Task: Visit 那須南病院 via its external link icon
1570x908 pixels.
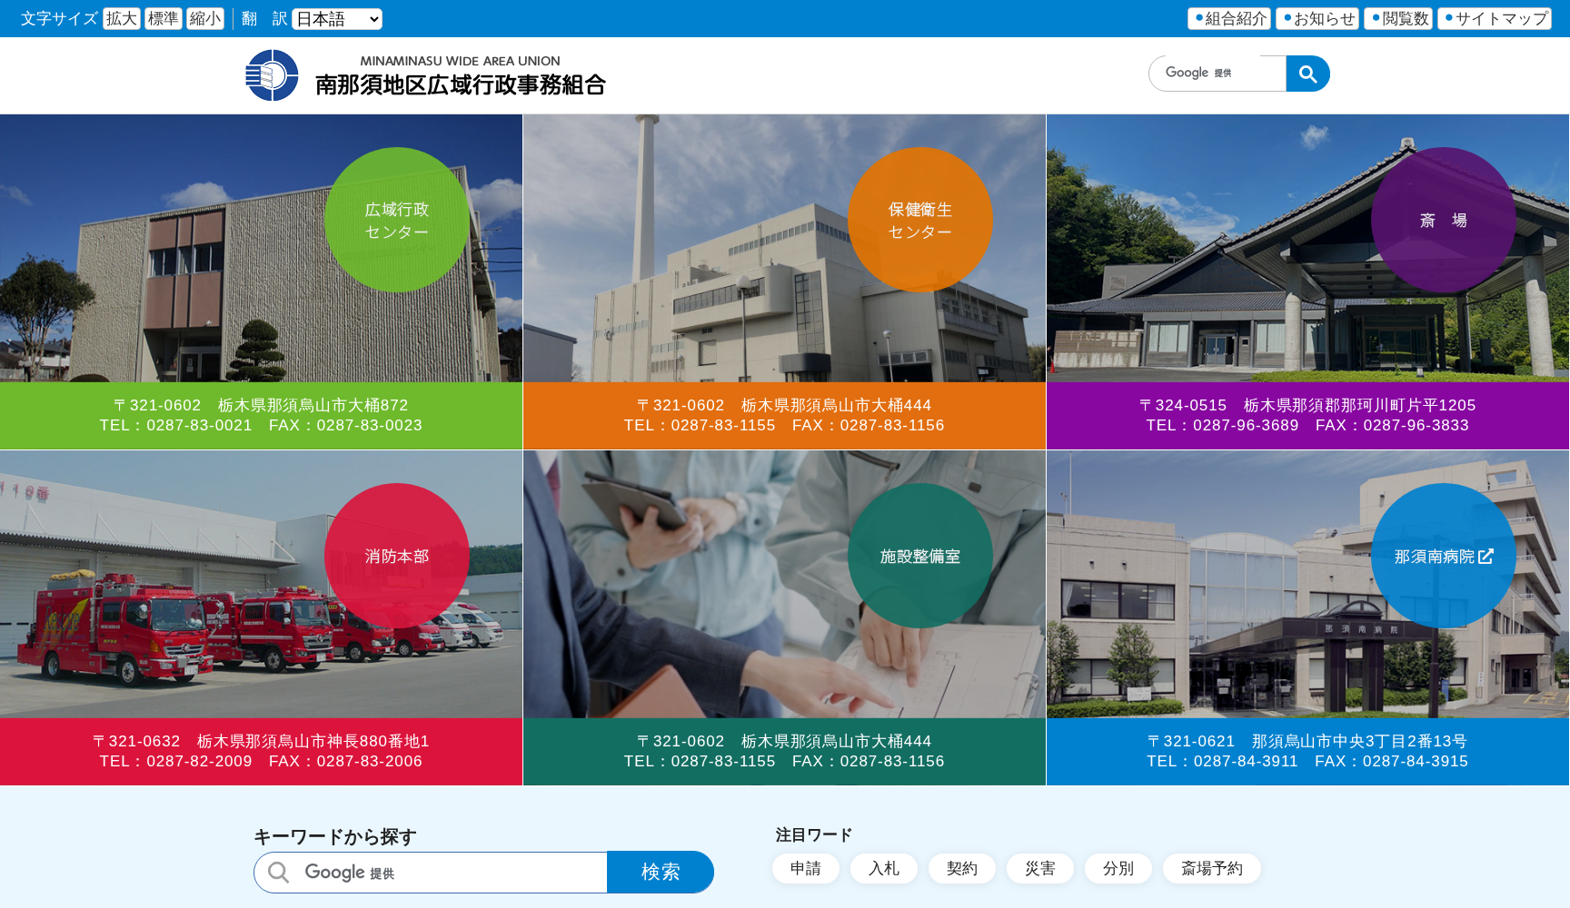Action: (x=1485, y=557)
